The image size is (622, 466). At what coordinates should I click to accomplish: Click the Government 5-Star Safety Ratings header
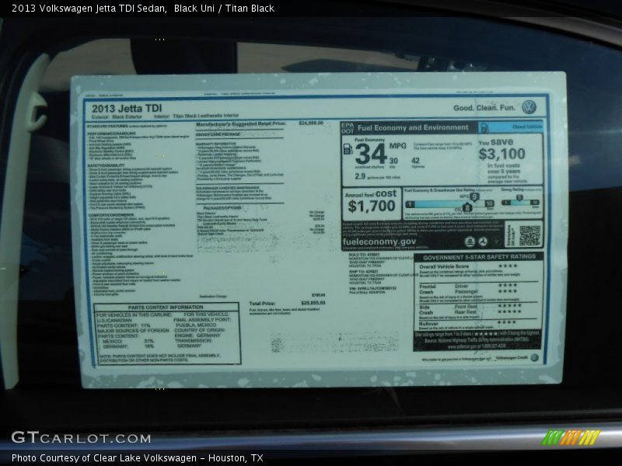tap(478, 256)
